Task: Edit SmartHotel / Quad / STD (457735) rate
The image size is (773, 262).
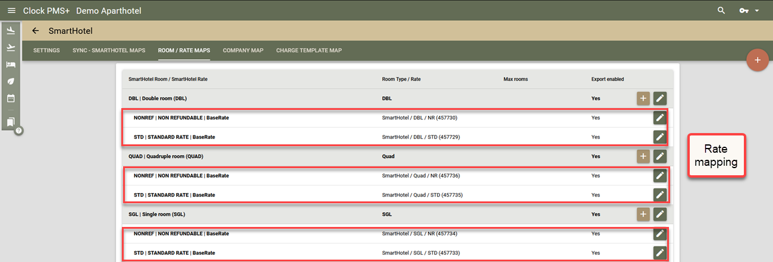Action: (x=659, y=195)
